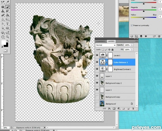The width and height of the screenshot is (162, 131).
Task: View previous state in Adjustments panel
Action: click(154, 36)
